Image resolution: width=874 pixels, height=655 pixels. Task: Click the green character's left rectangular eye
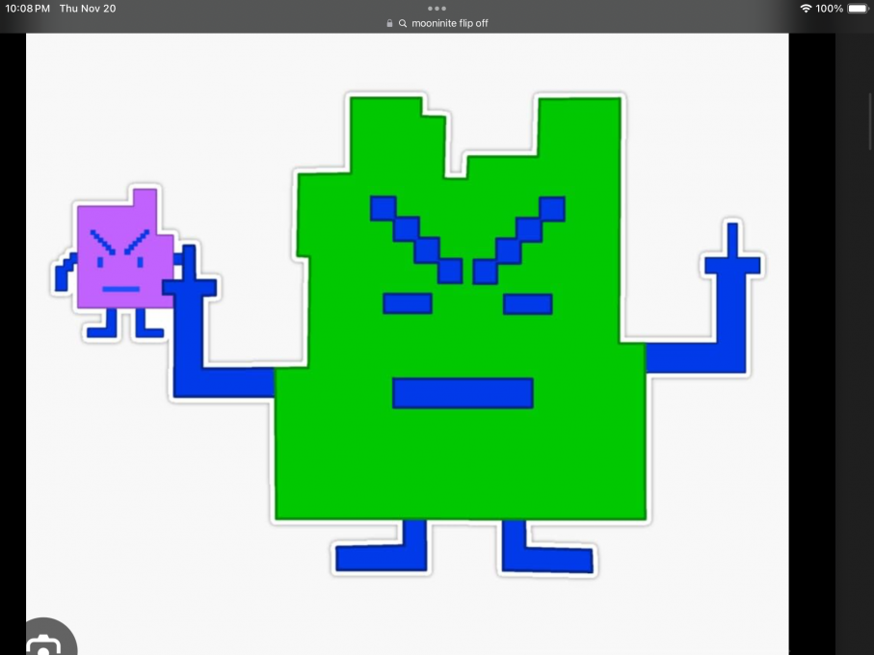[x=407, y=303]
